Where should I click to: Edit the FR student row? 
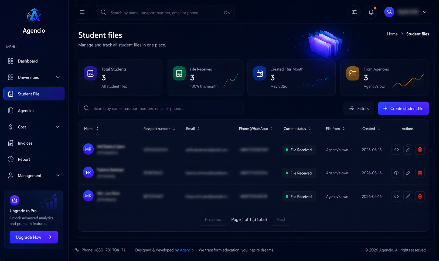coord(408,173)
